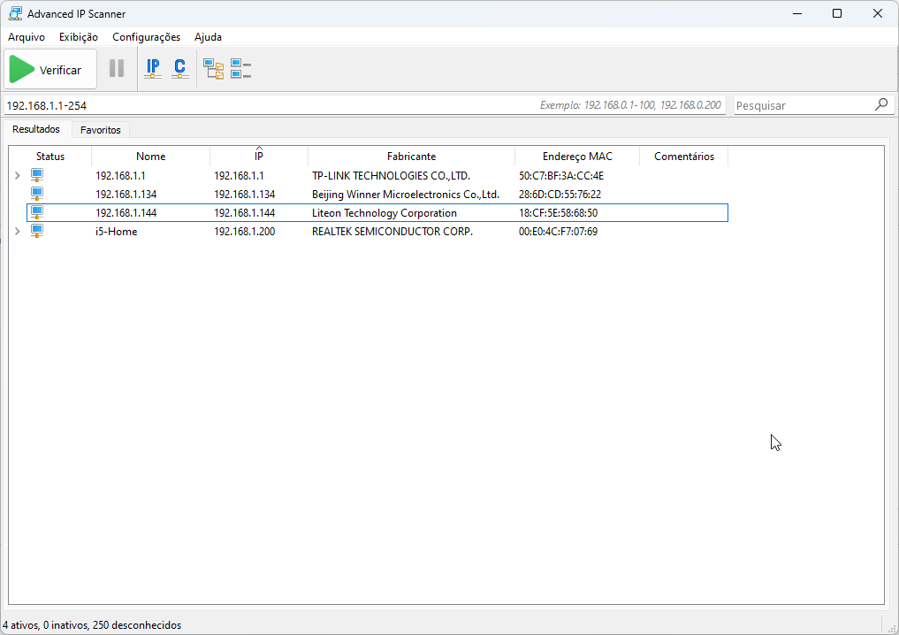Click the magnifier search icon

tap(881, 104)
